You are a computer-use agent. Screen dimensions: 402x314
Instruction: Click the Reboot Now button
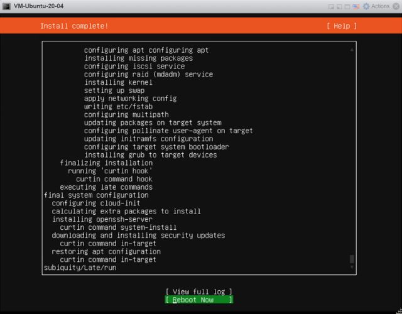(199, 300)
